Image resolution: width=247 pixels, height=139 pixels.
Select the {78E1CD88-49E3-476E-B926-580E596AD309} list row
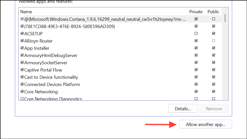69,26
